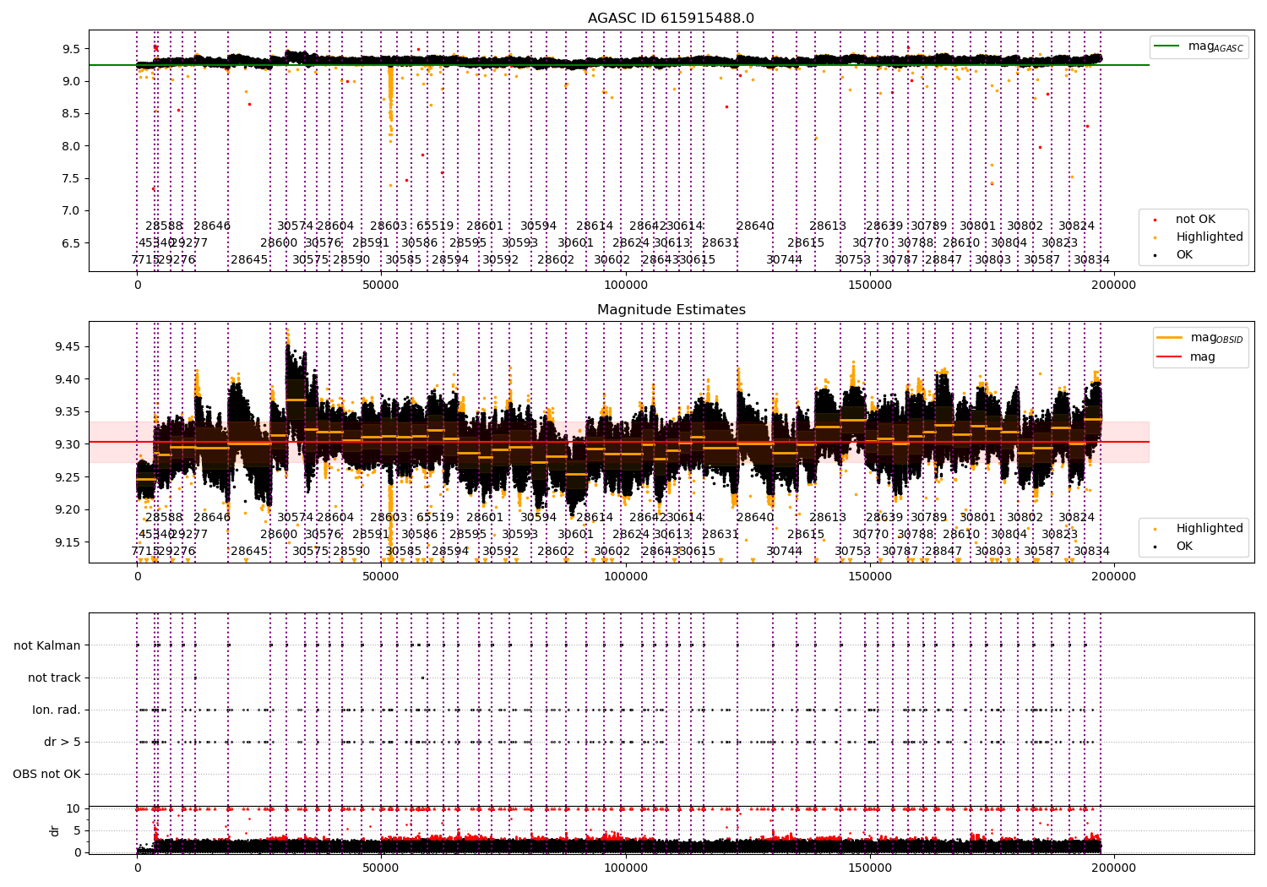This screenshot has height=887, width=1267.
Task: Click the 8.0 y-axis tick label
Action: pos(71,146)
